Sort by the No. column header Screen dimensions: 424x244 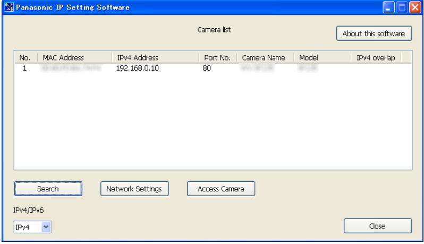(25, 57)
